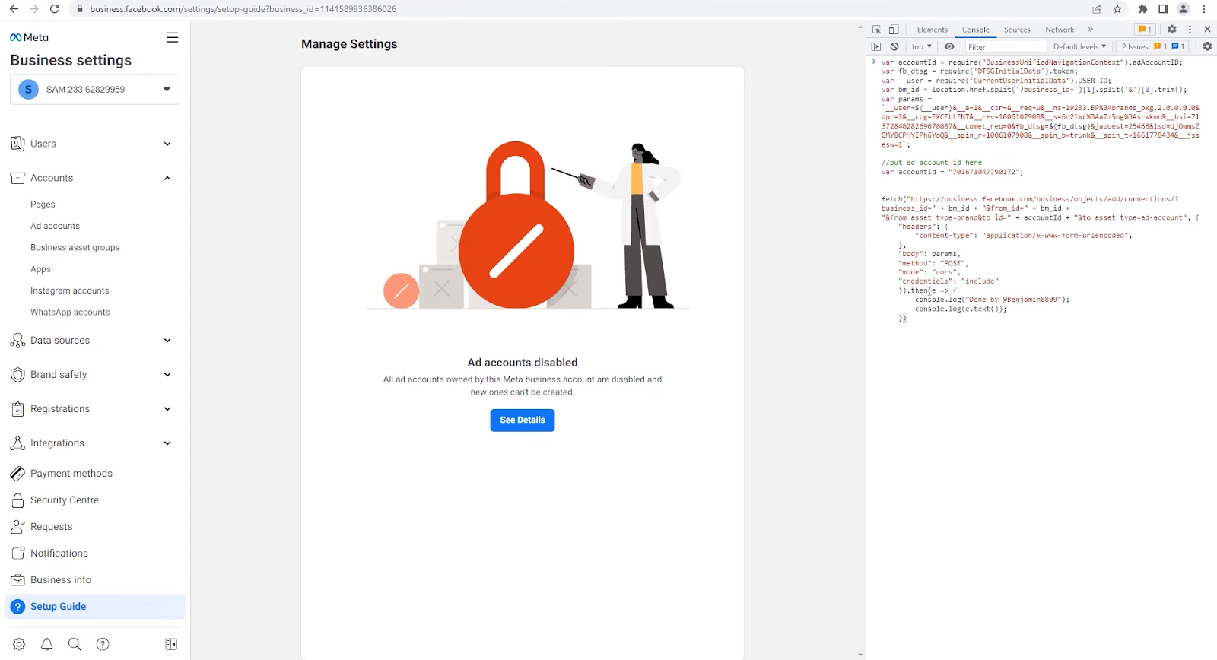
Task: Select Apps in the Accounts list
Action: pyautogui.click(x=40, y=269)
